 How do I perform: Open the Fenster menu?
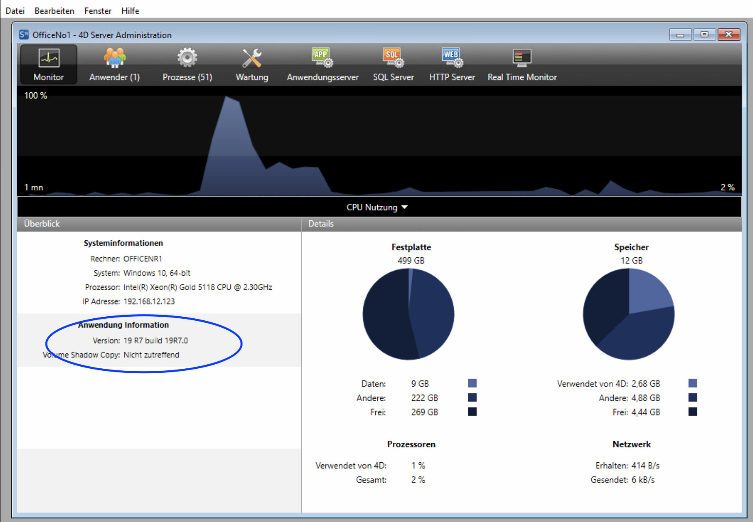(x=98, y=11)
